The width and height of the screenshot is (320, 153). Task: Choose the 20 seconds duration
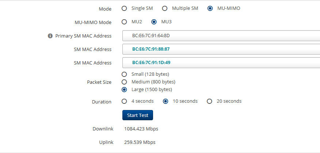209,101
